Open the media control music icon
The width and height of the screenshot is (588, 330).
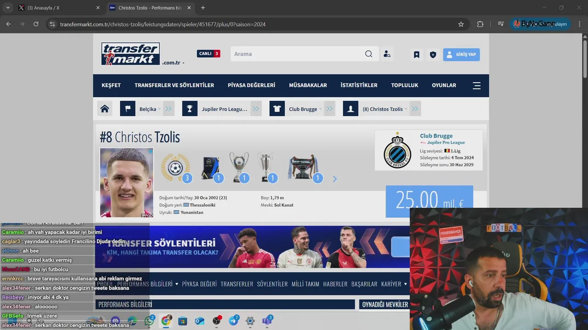pyautogui.click(x=501, y=24)
